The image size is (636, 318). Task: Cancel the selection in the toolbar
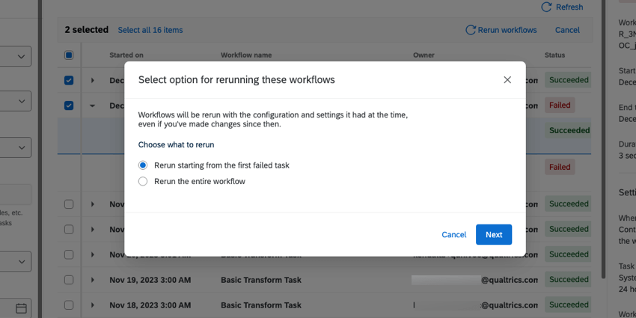(x=567, y=30)
